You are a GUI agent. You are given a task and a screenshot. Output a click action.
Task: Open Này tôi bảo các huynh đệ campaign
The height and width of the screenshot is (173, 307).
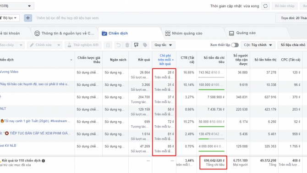(35, 84)
